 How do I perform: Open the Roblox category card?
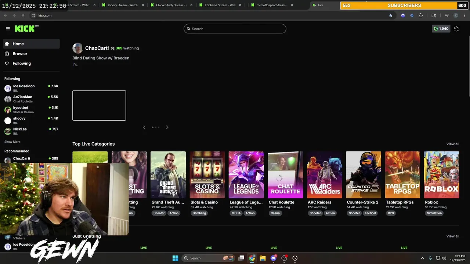click(442, 175)
